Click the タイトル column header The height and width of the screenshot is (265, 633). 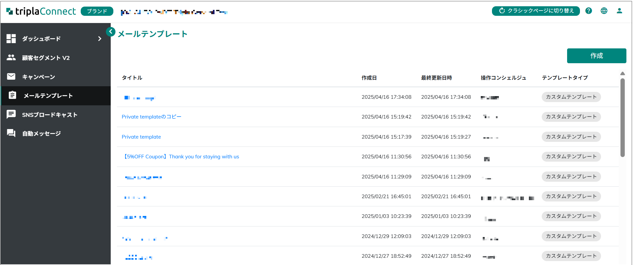132,78
